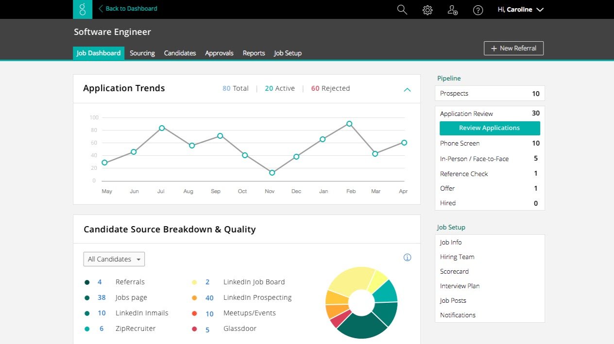Click the info icon above pie chart
This screenshot has width=614, height=344.
click(407, 258)
